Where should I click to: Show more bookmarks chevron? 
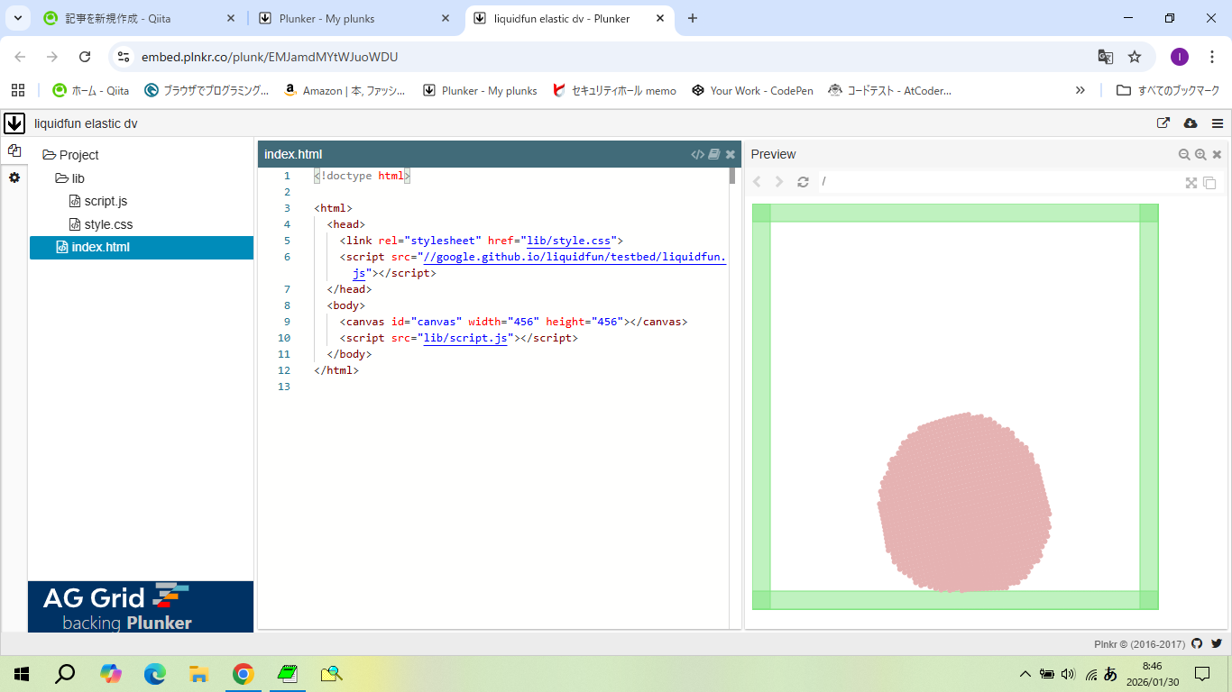[x=1080, y=90]
